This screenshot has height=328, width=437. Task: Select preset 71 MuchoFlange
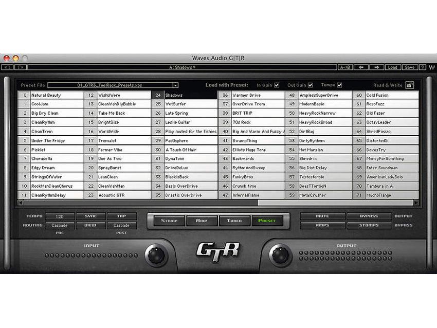click(x=386, y=195)
